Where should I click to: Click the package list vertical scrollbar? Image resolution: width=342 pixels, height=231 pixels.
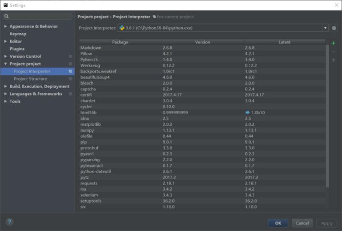tap(327, 116)
